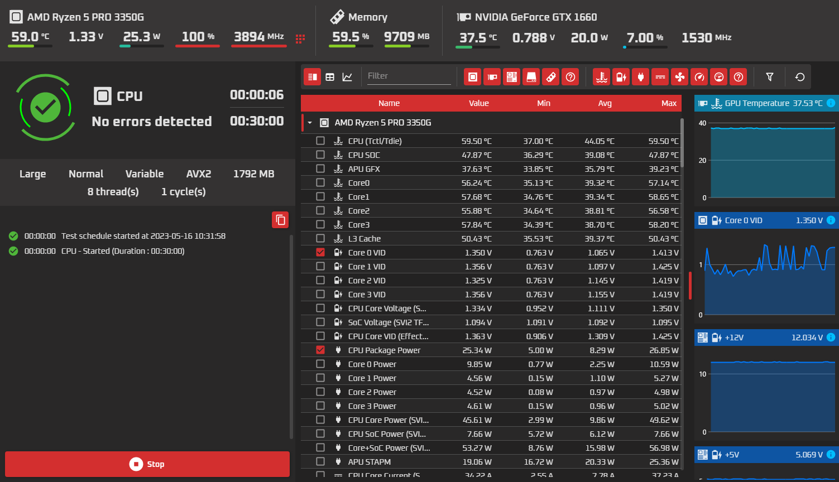This screenshot has height=482, width=839.
Task: Click the '1 cycle(s)' setting
Action: click(184, 192)
